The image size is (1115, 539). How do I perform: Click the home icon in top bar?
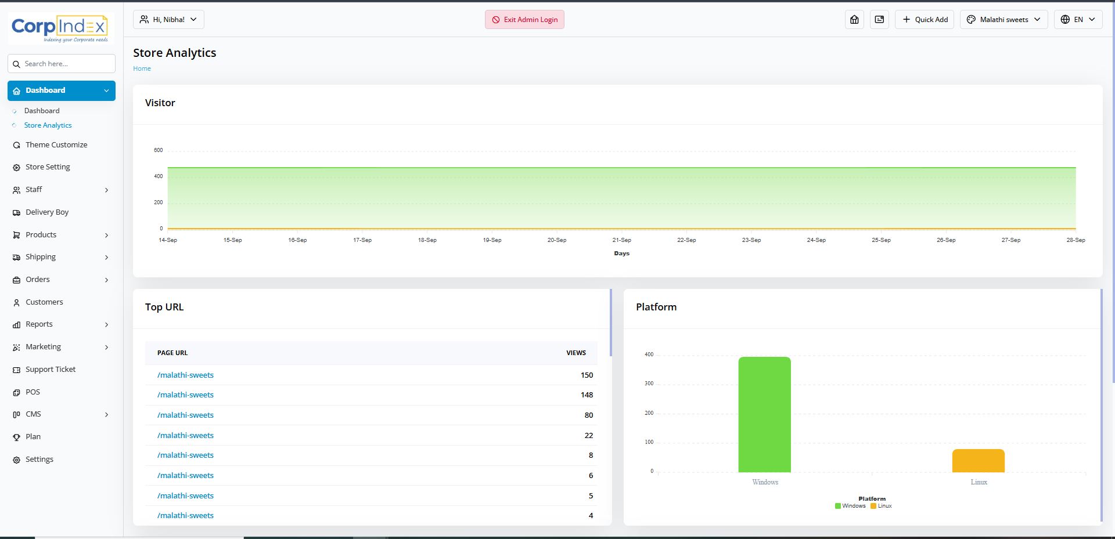[854, 20]
